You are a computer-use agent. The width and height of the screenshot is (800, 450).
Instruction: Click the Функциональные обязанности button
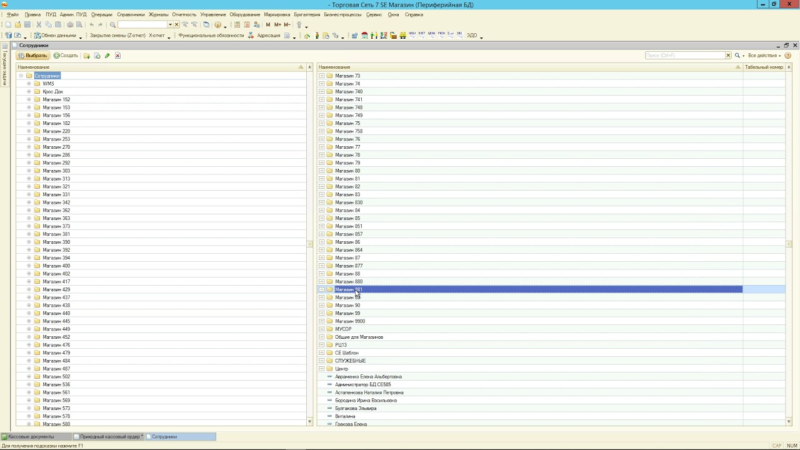pyautogui.click(x=211, y=36)
